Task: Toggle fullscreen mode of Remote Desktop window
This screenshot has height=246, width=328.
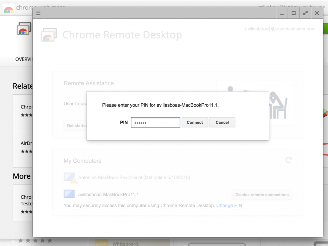Action: click(x=305, y=13)
